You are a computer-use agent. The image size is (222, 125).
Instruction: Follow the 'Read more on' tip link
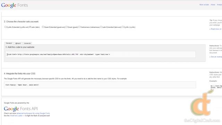[215, 29]
